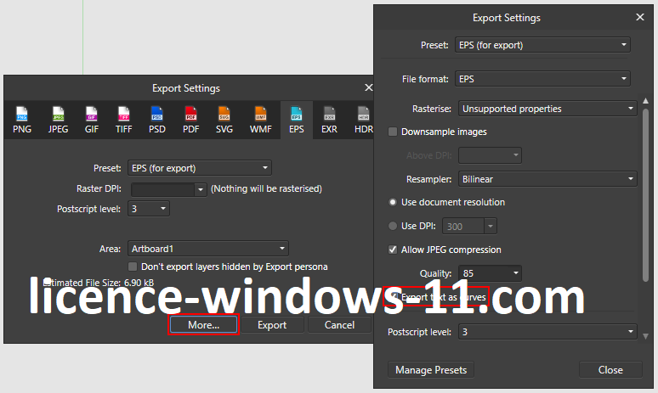658x393 pixels.
Task: Enable Downsample images checkbox
Action: [x=393, y=132]
